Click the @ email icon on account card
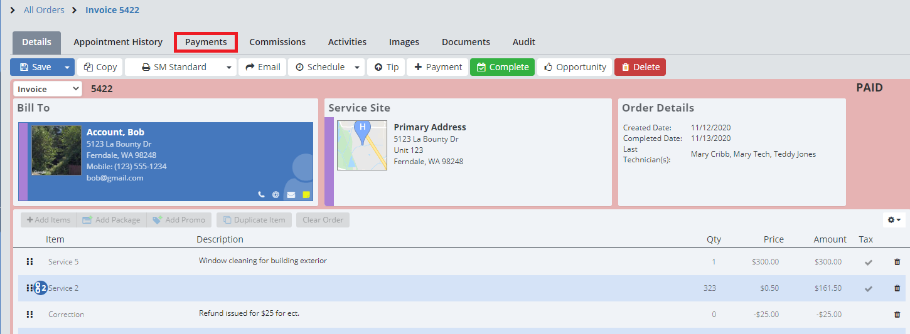 point(276,195)
